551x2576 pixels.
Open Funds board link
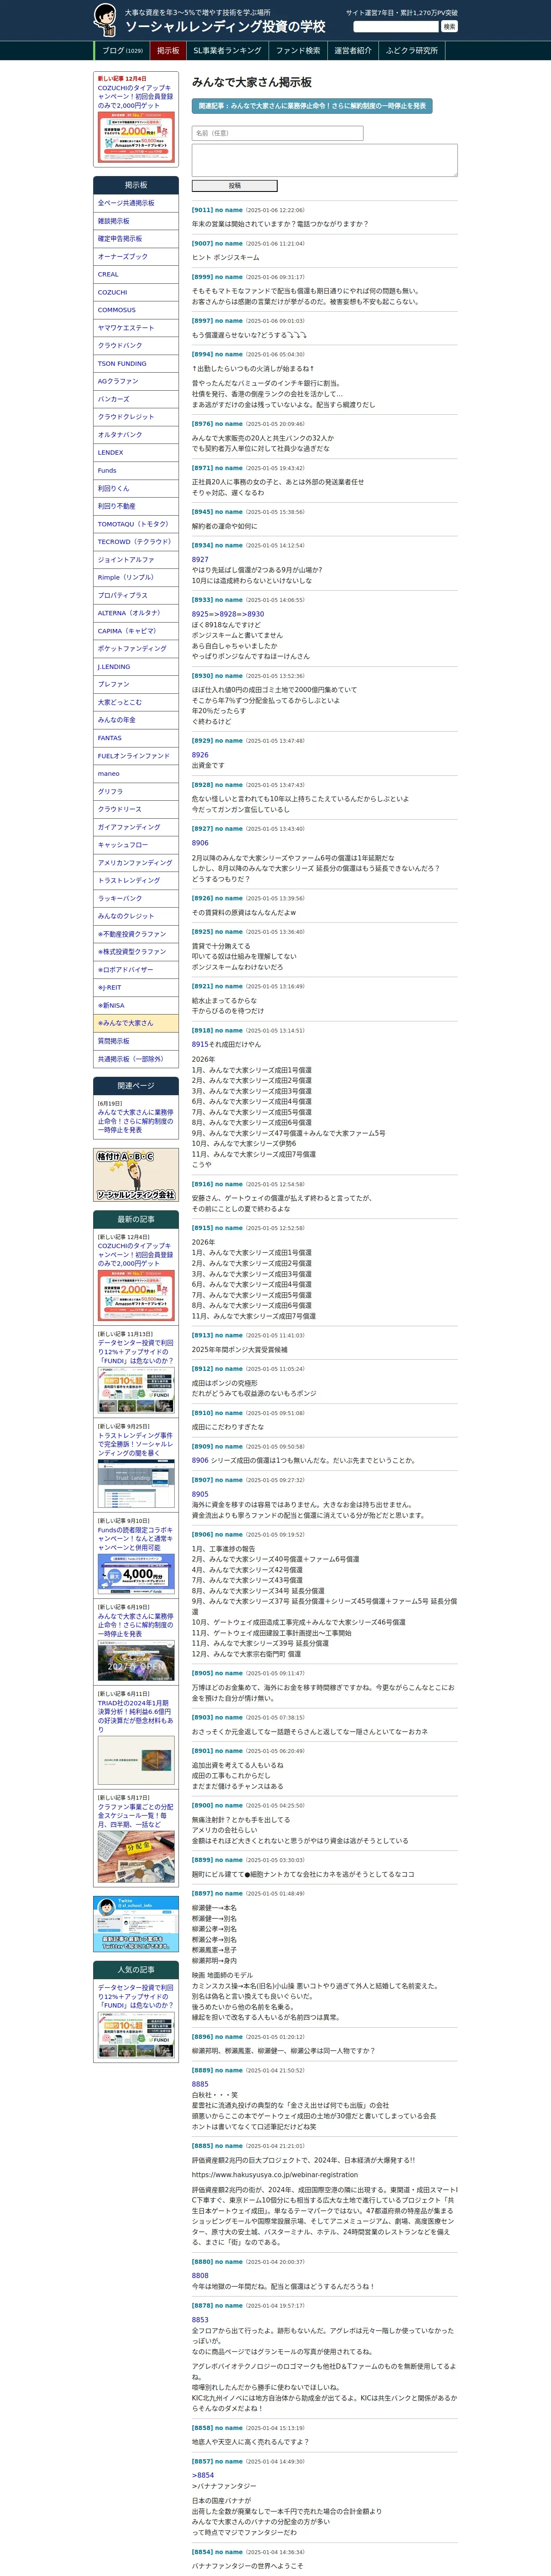[x=136, y=471]
